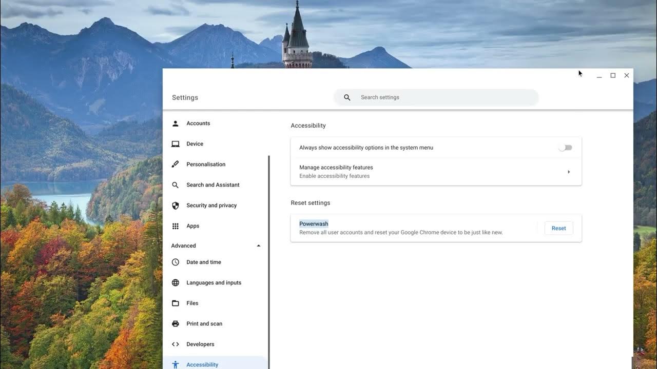Click the Apps grid icon
Screen dimensions: 657x369
click(176, 226)
